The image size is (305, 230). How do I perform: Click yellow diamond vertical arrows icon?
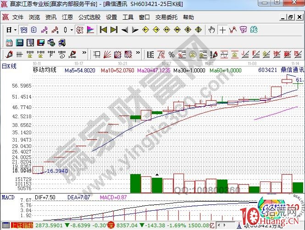click(198, 30)
